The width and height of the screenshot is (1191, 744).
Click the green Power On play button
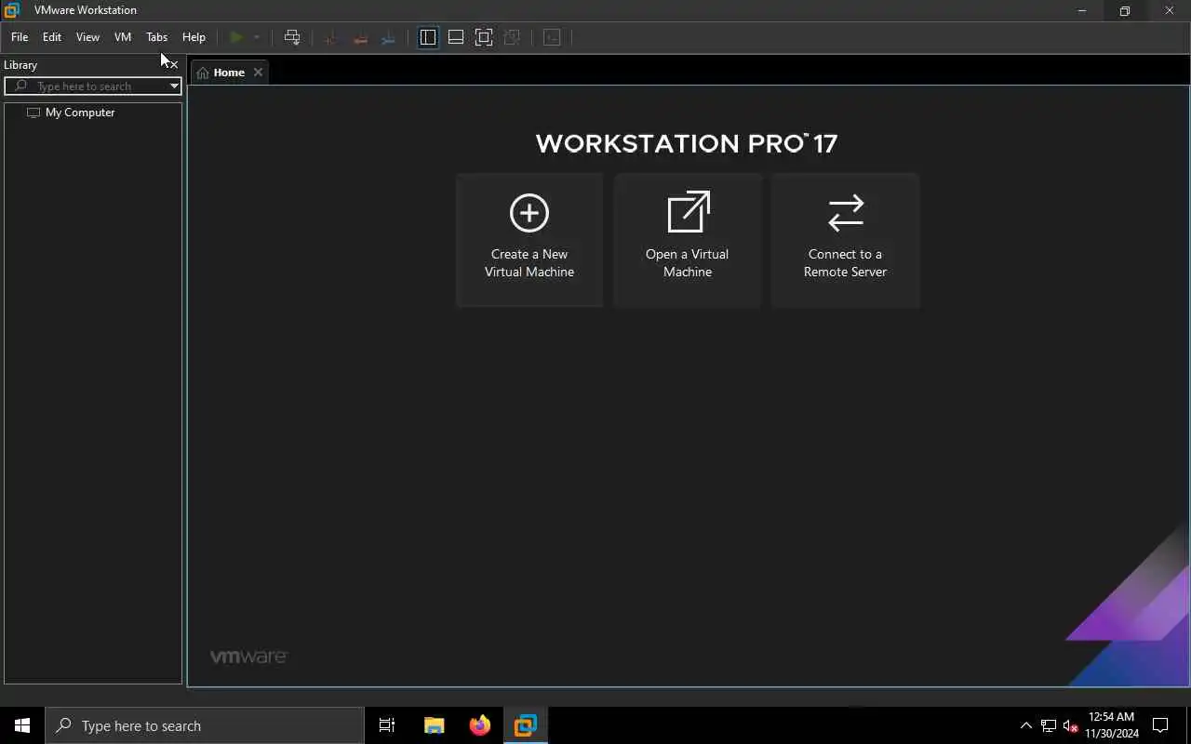tap(236, 37)
